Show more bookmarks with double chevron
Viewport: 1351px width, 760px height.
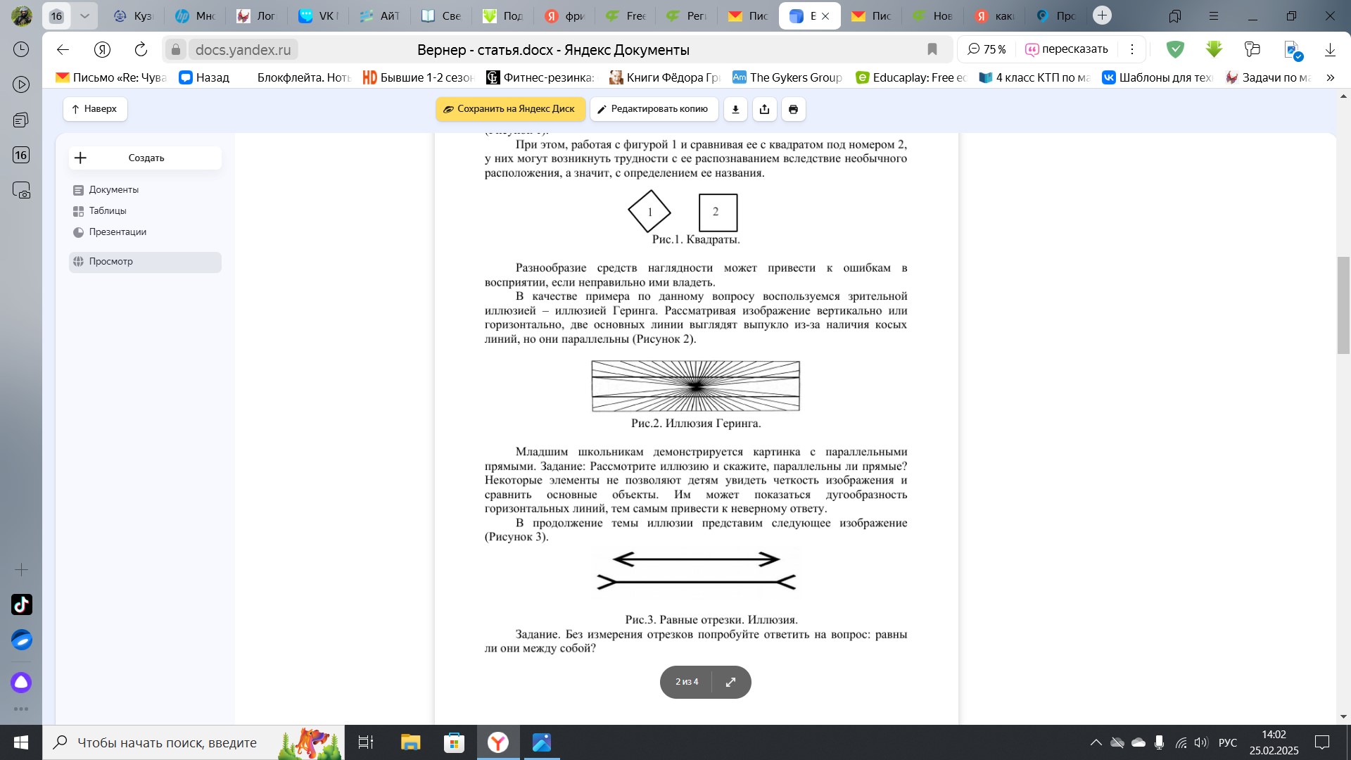click(1330, 77)
